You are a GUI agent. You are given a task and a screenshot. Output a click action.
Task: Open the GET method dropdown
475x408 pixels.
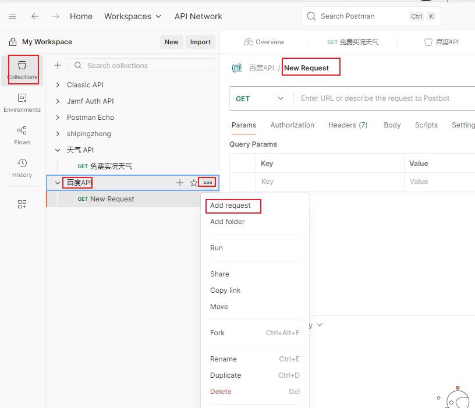click(x=260, y=98)
